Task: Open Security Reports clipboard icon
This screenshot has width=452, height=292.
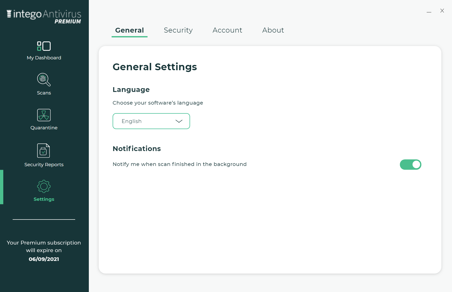Action: coord(44,151)
